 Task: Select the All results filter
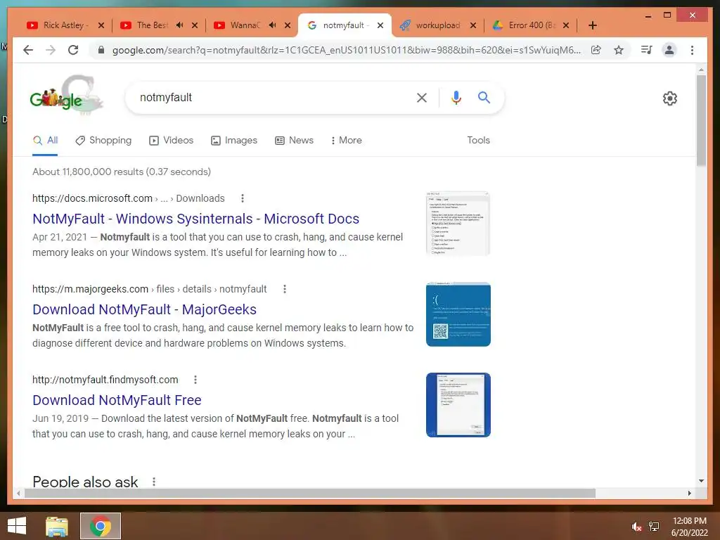click(45, 141)
